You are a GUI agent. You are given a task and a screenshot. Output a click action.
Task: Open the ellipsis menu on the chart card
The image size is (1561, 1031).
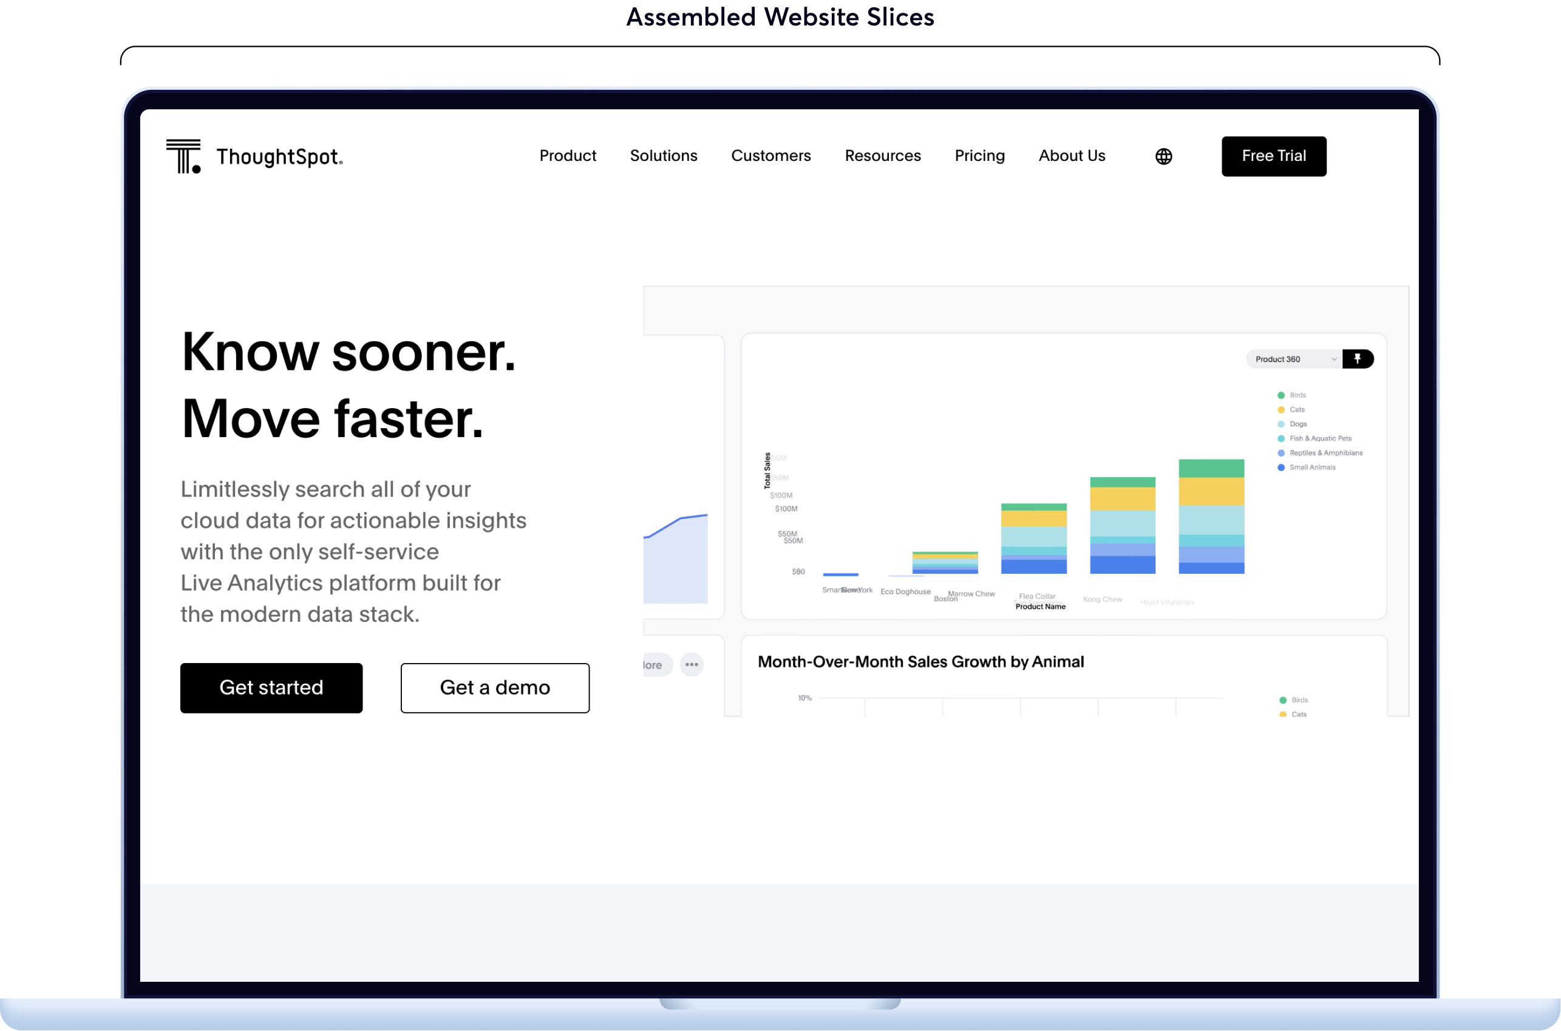pos(691,665)
